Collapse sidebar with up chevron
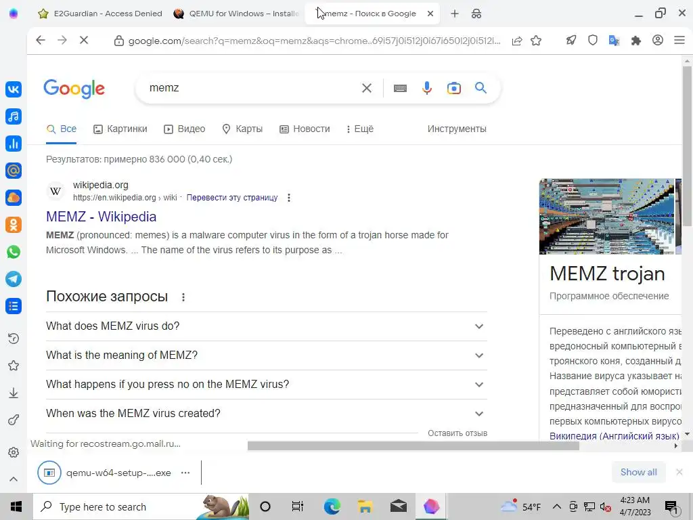The width and height of the screenshot is (693, 520). (14, 479)
